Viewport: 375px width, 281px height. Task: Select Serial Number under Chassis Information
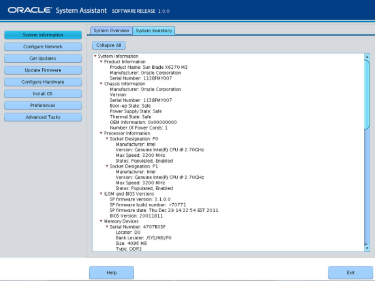coord(141,100)
